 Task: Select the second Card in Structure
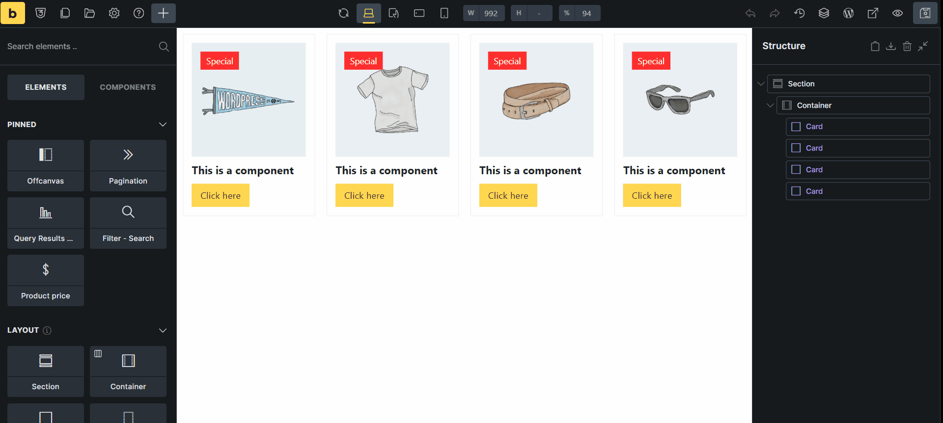pos(858,148)
